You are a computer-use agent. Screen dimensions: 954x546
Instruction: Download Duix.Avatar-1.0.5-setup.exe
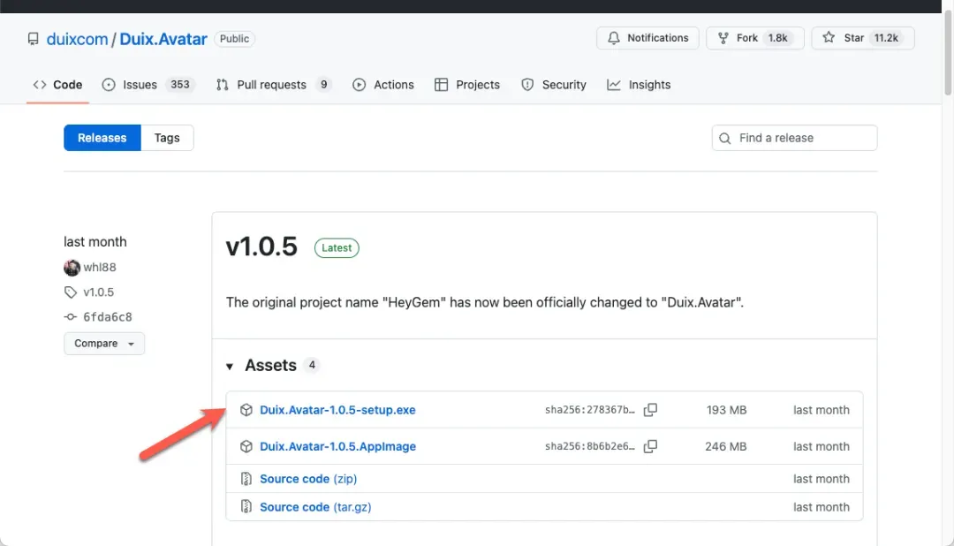(x=337, y=410)
